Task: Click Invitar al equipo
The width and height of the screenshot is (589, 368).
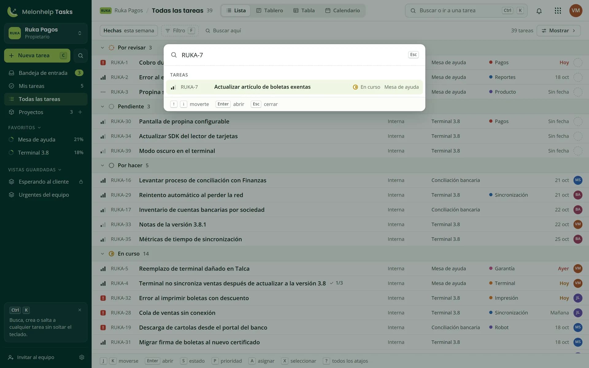Action: pos(32,357)
